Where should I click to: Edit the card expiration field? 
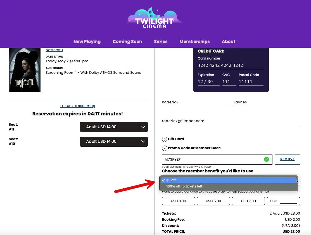pyautogui.click(x=209, y=82)
